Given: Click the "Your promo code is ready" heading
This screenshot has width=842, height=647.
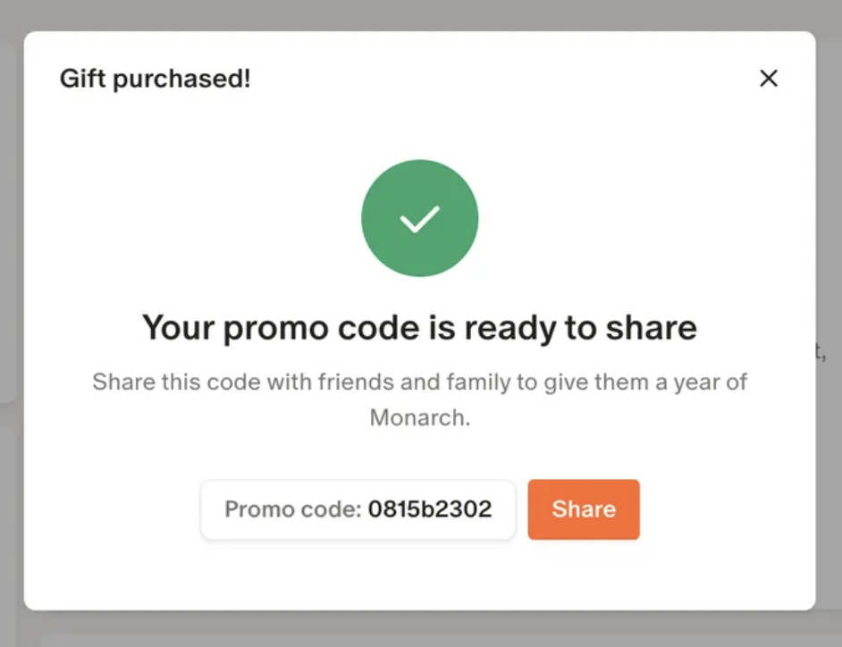Looking at the screenshot, I should click(x=419, y=328).
